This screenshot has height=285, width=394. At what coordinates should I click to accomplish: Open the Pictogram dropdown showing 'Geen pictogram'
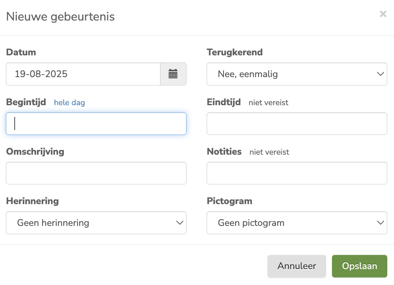(x=297, y=223)
